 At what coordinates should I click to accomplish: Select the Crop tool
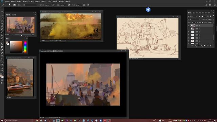coord(2,23)
